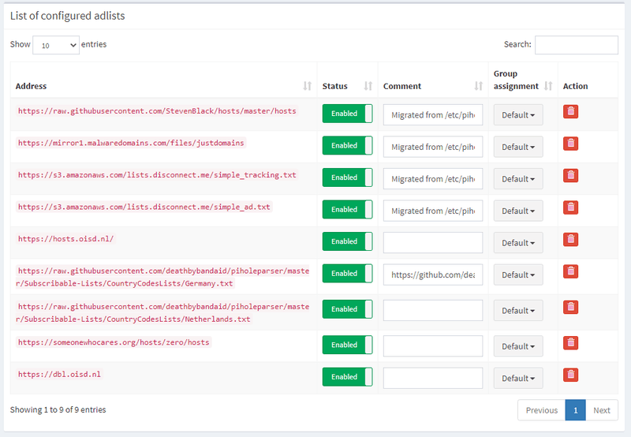
Task: Open the malwaredomains justdomains address link
Action: click(x=132, y=143)
